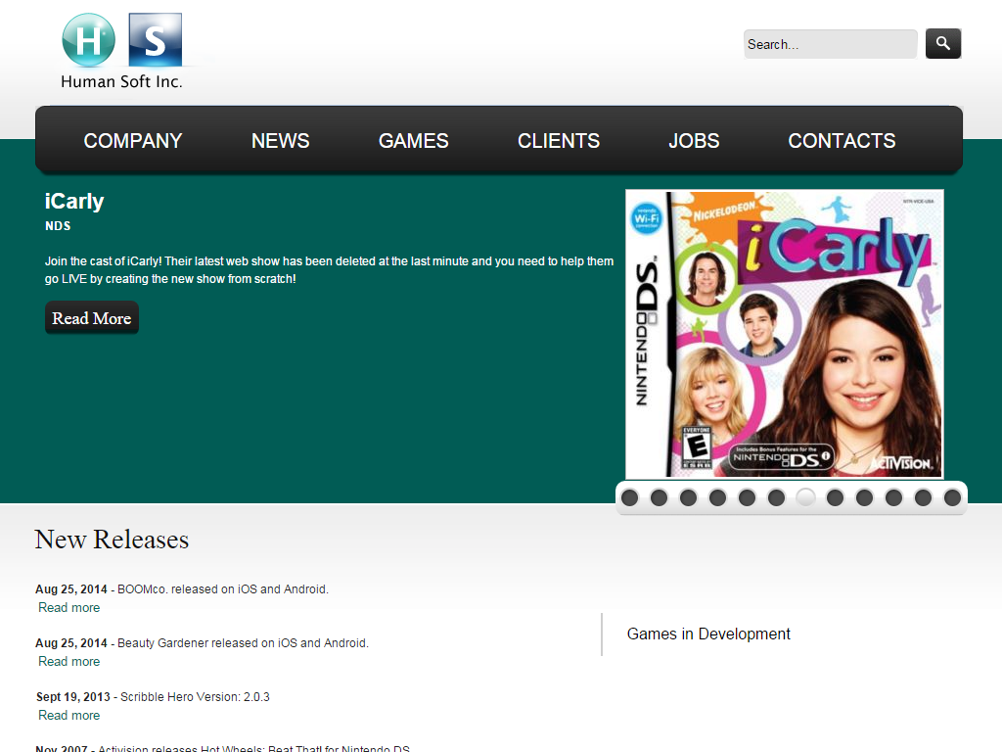This screenshot has width=1002, height=752.
Task: Click the 'Aug 25, 2014 - BOOMco.' news line
Action: tap(182, 588)
